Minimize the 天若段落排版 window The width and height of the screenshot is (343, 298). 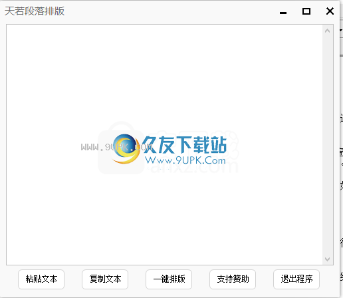283,11
